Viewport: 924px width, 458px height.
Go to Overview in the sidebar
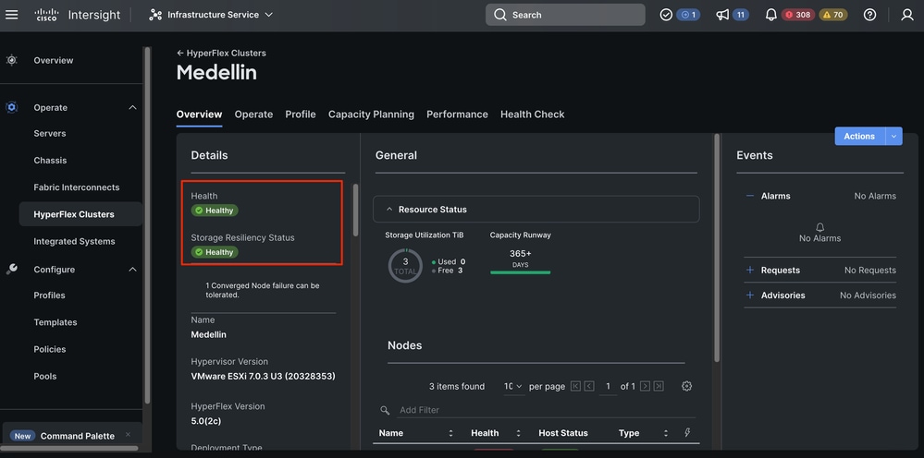click(54, 60)
